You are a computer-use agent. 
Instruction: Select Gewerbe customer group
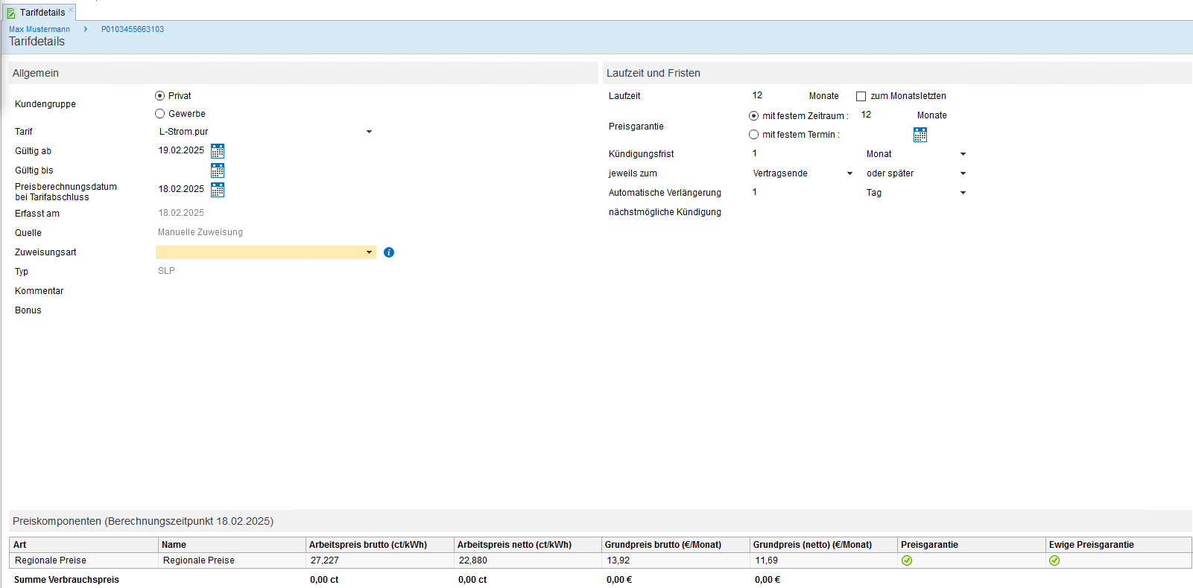(159, 114)
